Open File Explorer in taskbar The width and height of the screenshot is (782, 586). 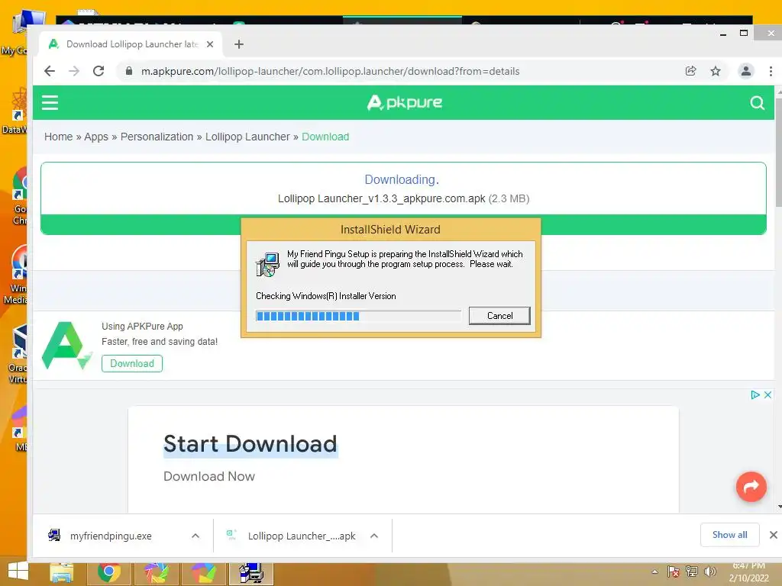click(62, 573)
